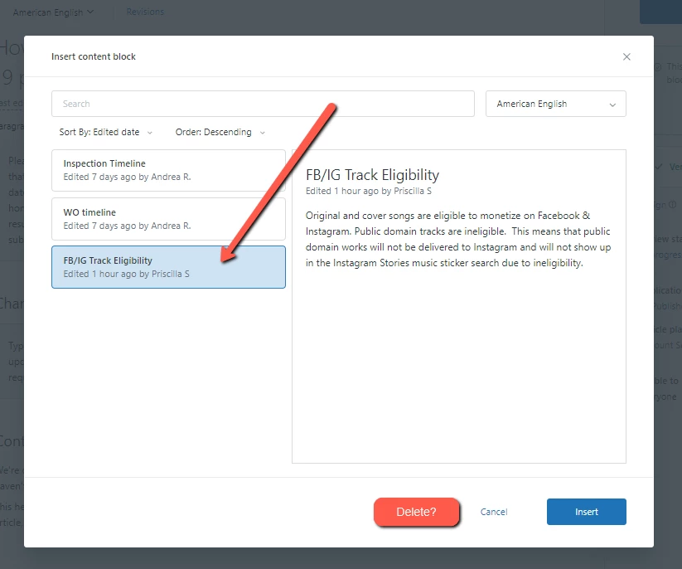Click 'Edited 7 days ago by Andrea R.' under WO timeline
The width and height of the screenshot is (682, 569).
[x=127, y=226]
